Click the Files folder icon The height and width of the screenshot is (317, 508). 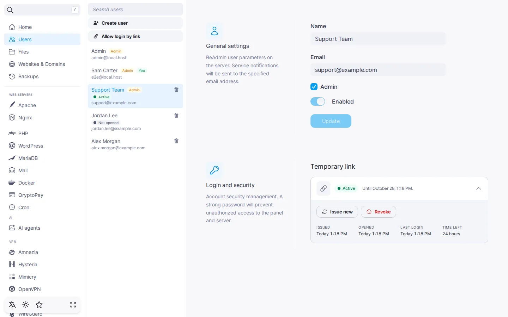(x=12, y=52)
